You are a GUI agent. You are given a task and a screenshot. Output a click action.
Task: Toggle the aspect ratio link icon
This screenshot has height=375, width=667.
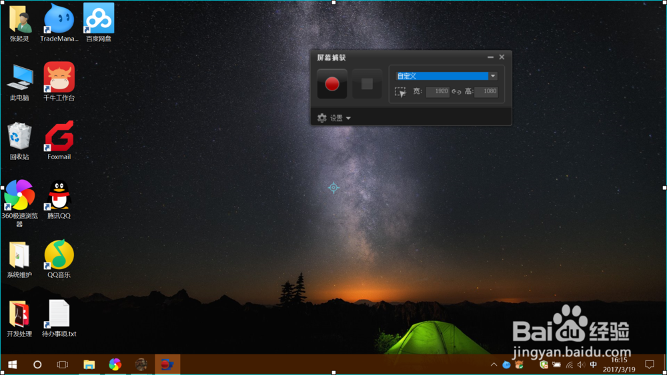coord(456,92)
